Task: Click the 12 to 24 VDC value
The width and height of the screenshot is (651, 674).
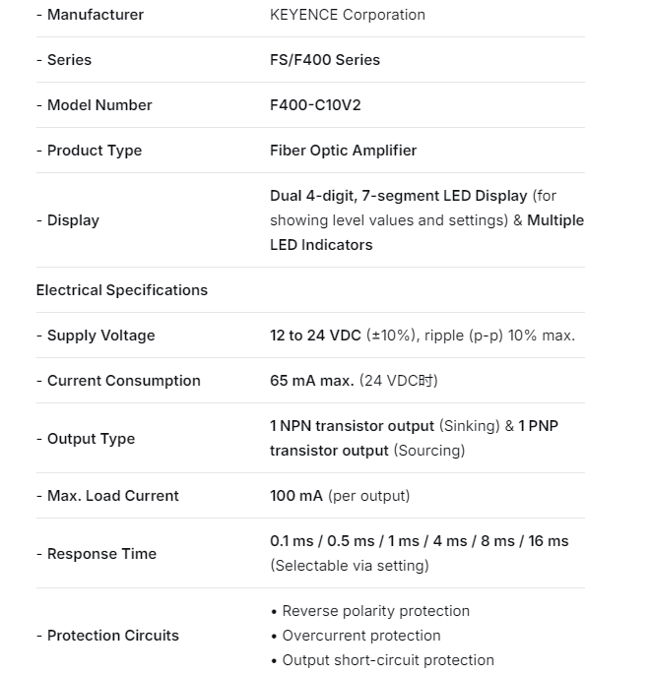Action: 316,336
